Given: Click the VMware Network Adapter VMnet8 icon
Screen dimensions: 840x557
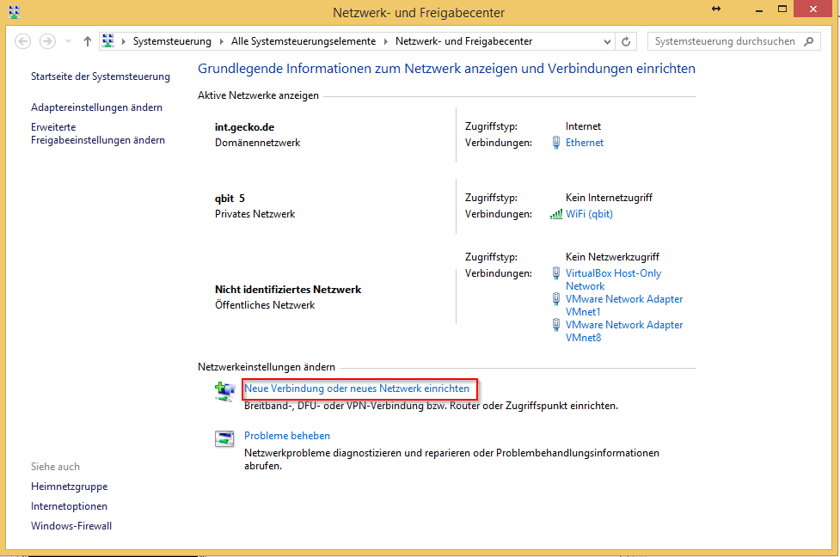Looking at the screenshot, I should 558,324.
